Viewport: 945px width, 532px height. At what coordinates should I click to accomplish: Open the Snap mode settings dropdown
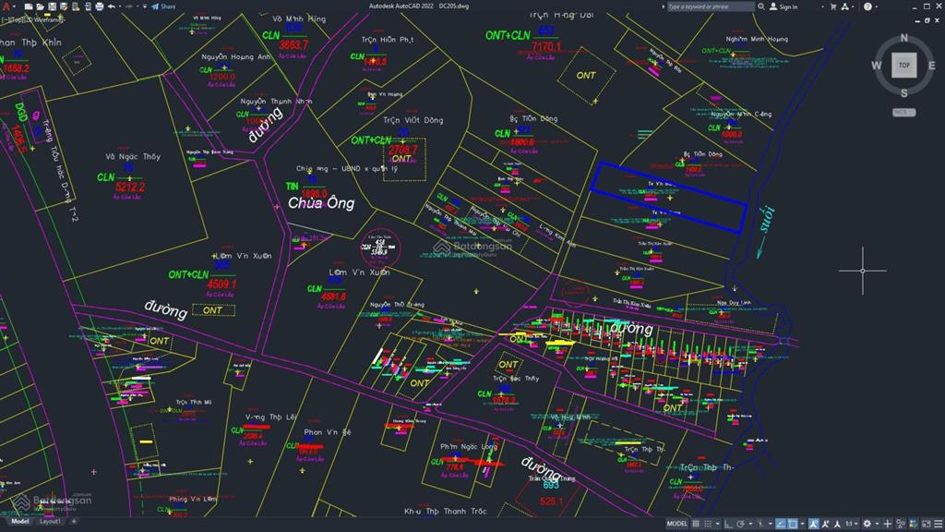718,524
